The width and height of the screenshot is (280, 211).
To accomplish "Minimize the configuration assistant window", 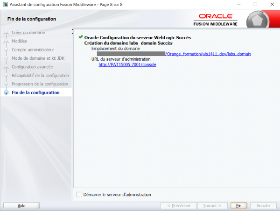I will pyautogui.click(x=239, y=4).
